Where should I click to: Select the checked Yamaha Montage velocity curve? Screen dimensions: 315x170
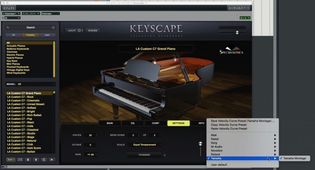[294, 158]
